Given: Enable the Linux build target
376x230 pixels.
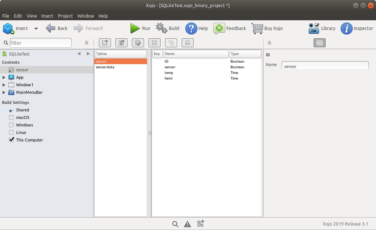Looking at the screenshot, I should click(11, 132).
